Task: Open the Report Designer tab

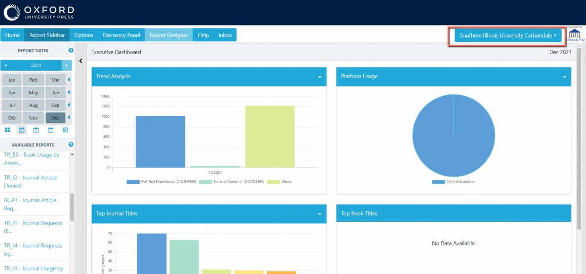Action: click(x=169, y=35)
